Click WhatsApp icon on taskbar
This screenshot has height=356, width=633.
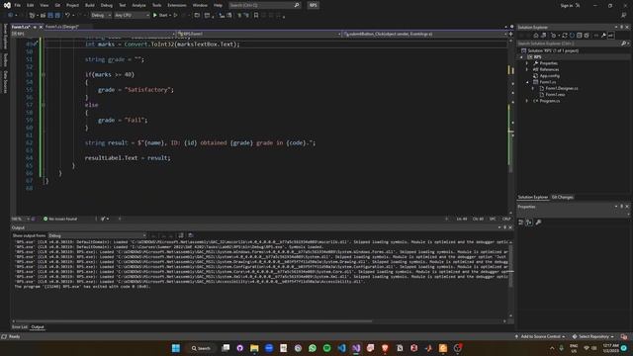coord(313,348)
